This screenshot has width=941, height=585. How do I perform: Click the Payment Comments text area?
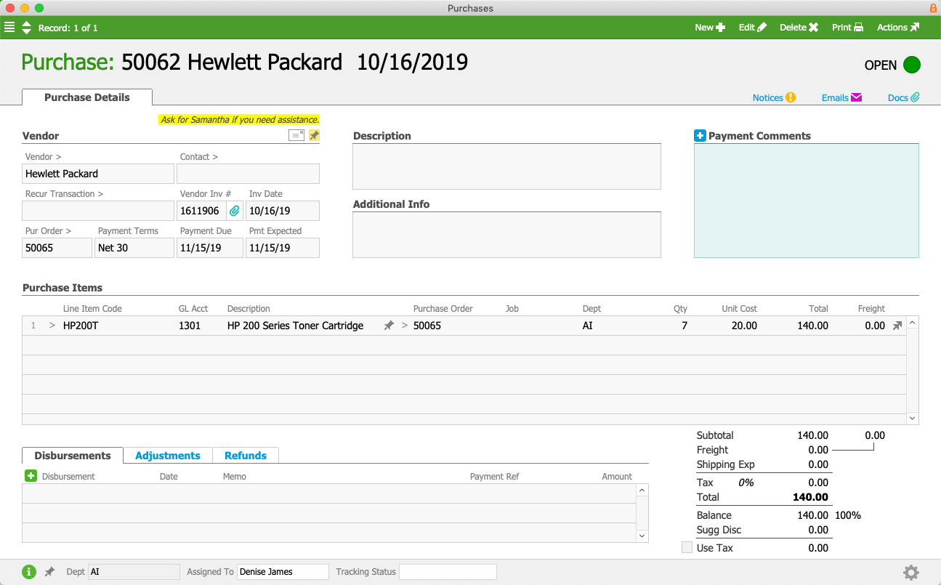tap(807, 201)
